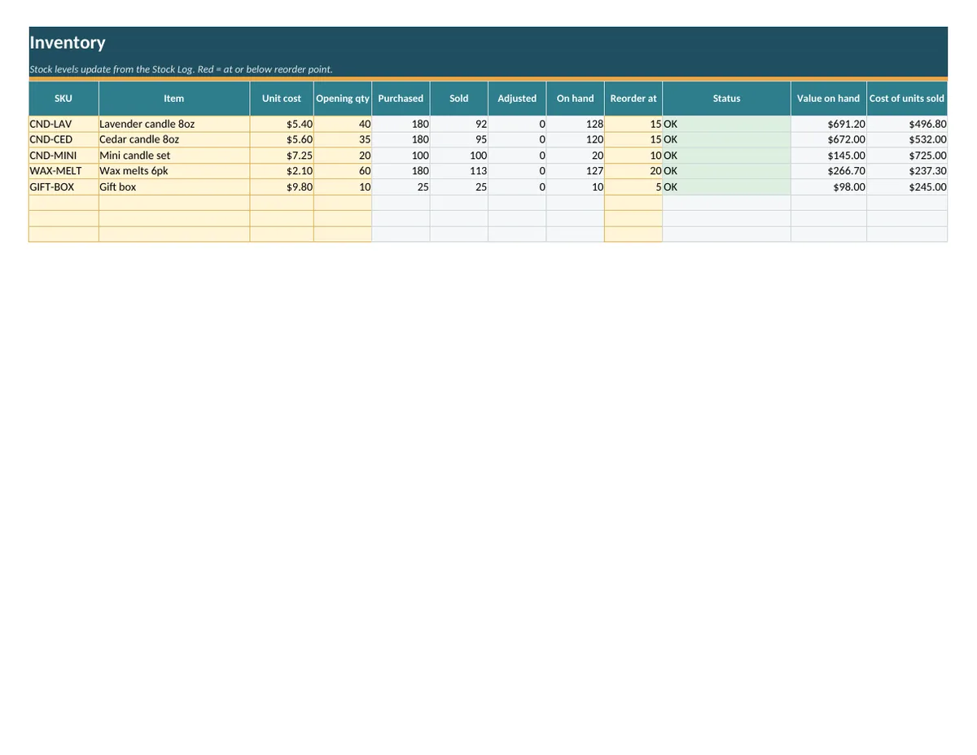Click the Gift box item cell

(x=174, y=187)
